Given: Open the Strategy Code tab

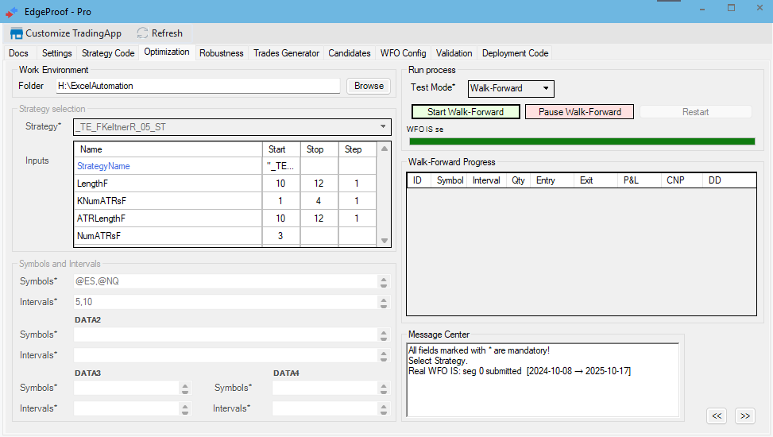Looking at the screenshot, I should [108, 53].
